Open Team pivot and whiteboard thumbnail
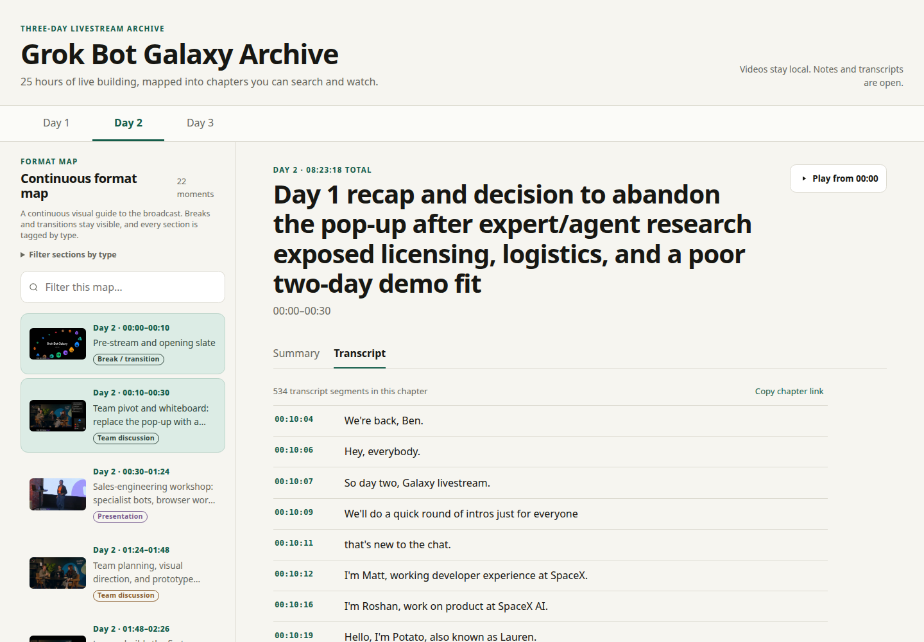The height and width of the screenshot is (642, 924). click(x=58, y=415)
